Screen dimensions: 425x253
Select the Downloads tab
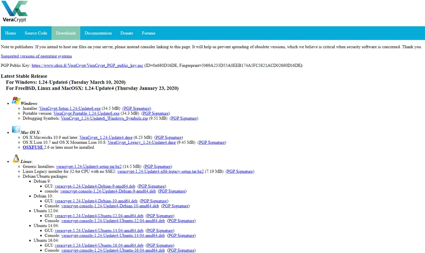pyautogui.click(x=66, y=33)
